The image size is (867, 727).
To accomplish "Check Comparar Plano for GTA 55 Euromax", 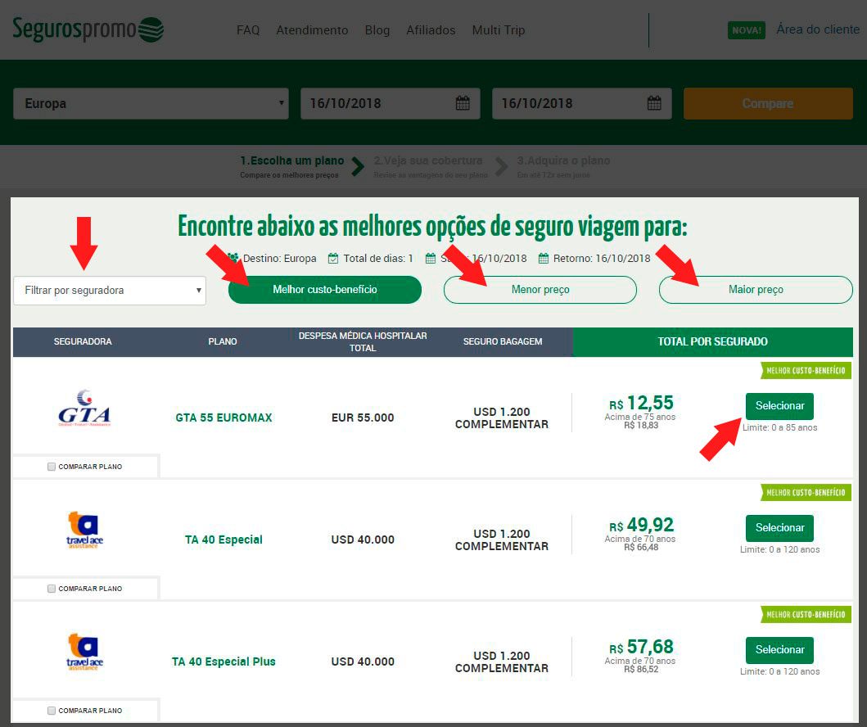I will [52, 467].
